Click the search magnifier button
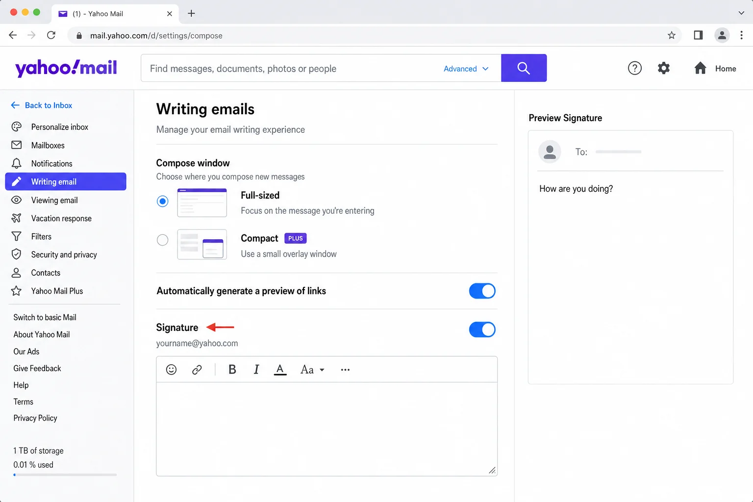753x502 pixels. (x=524, y=68)
